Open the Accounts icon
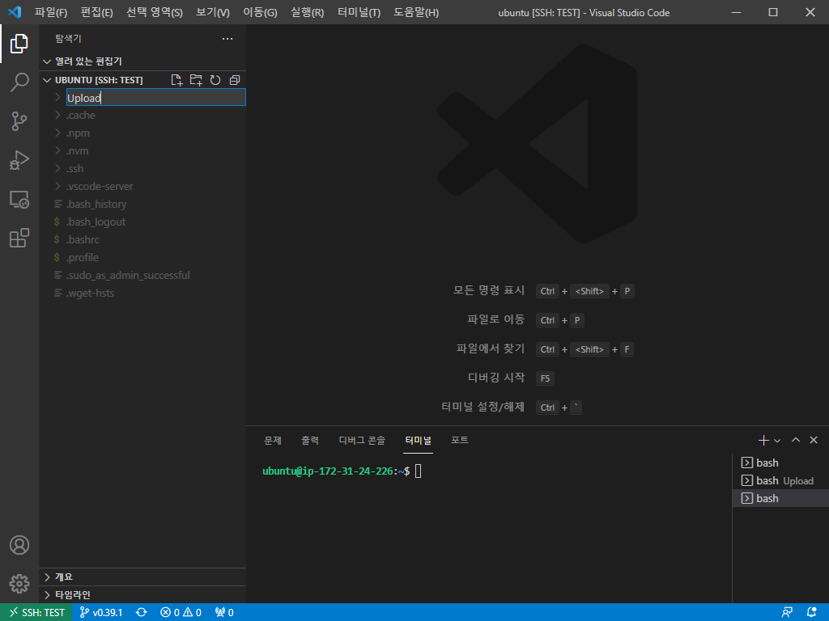 [19, 545]
